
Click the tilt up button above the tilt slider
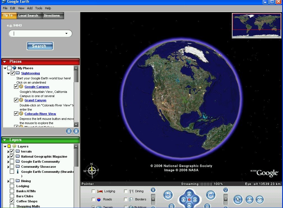click(x=226, y=190)
